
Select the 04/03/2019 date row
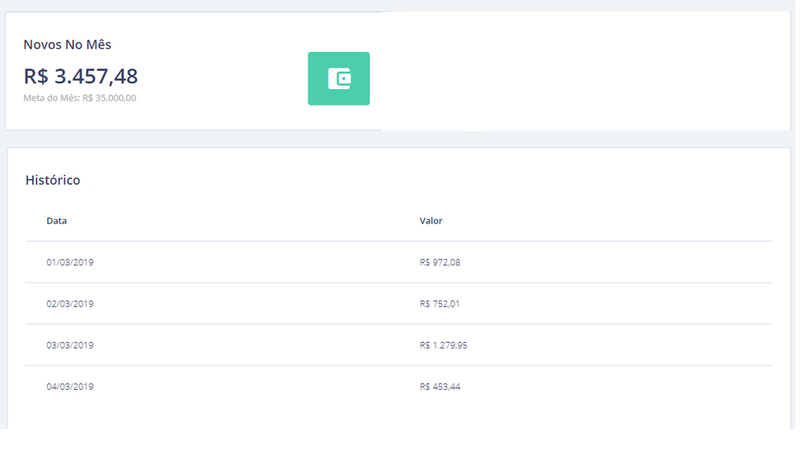(x=398, y=386)
